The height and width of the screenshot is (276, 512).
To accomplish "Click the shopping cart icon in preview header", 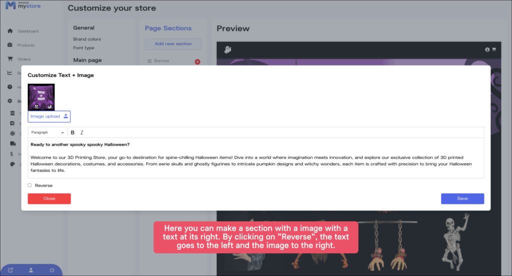I will pos(494,49).
